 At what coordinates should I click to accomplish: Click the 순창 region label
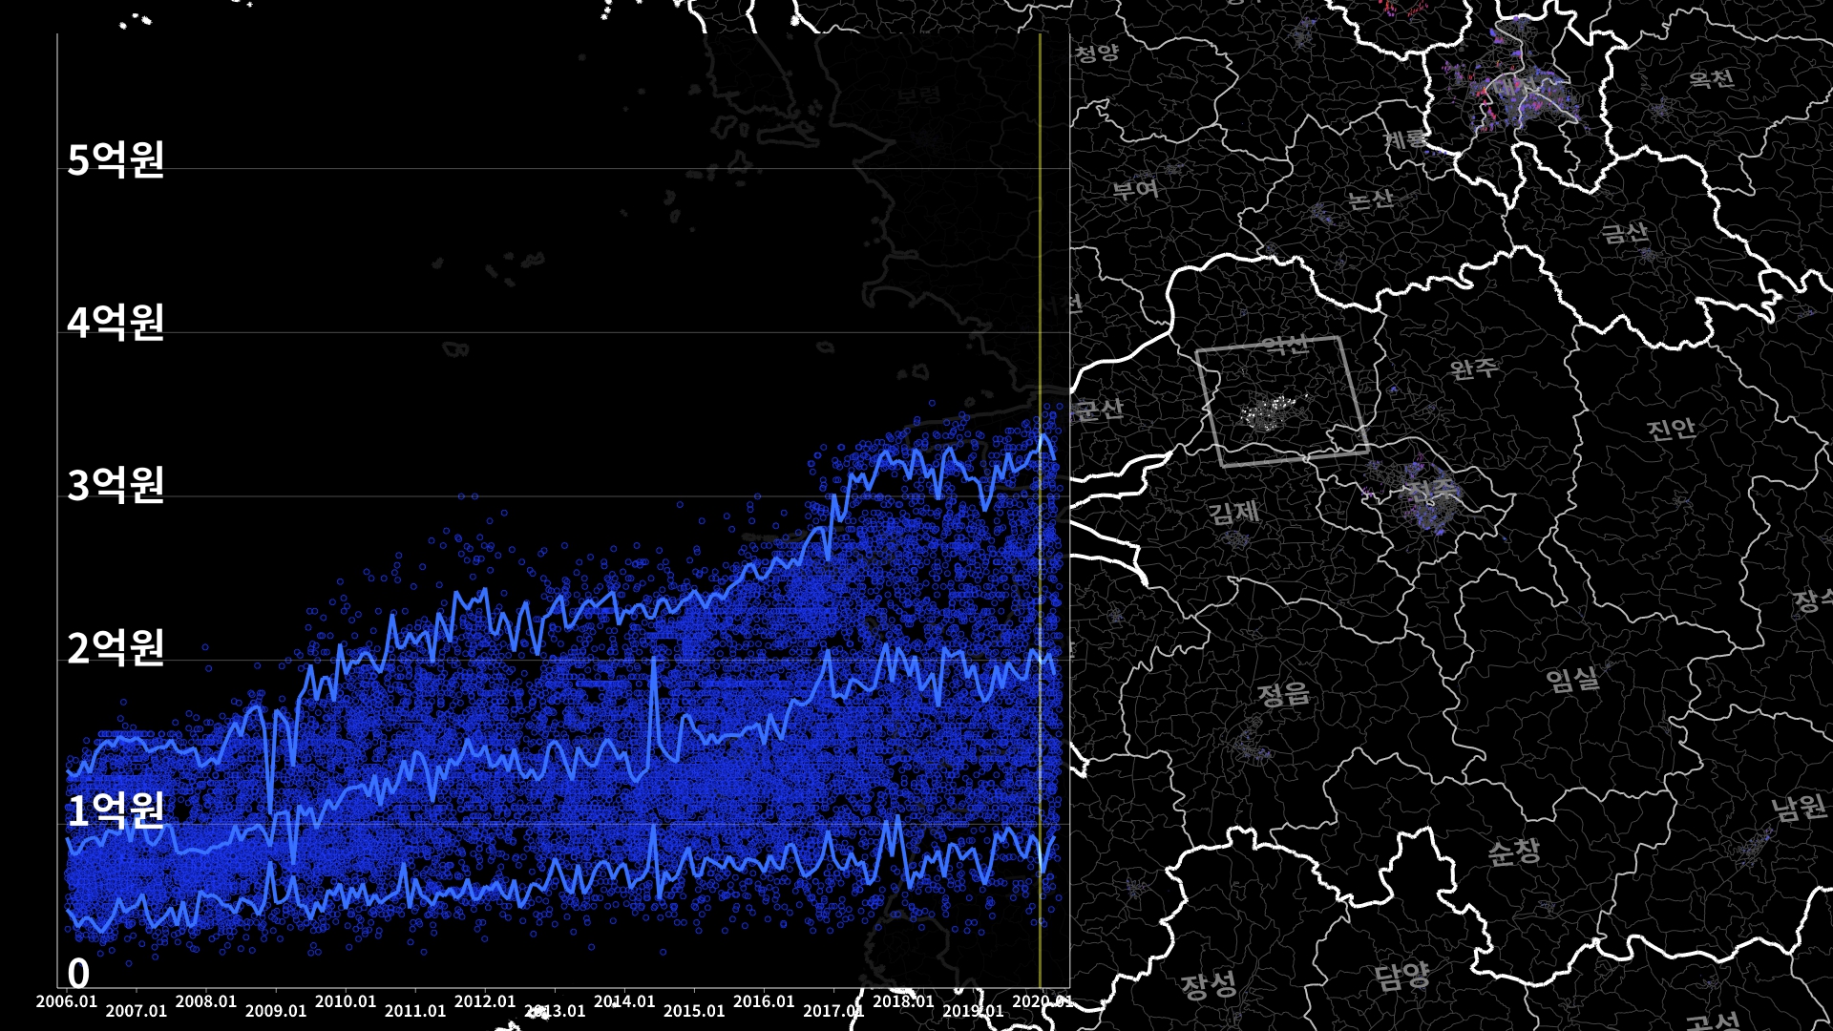point(1513,851)
